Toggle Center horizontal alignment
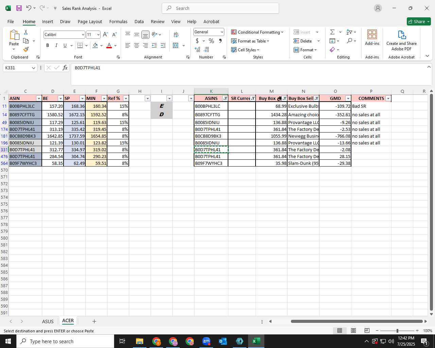The height and width of the screenshot is (348, 435). [x=137, y=45]
